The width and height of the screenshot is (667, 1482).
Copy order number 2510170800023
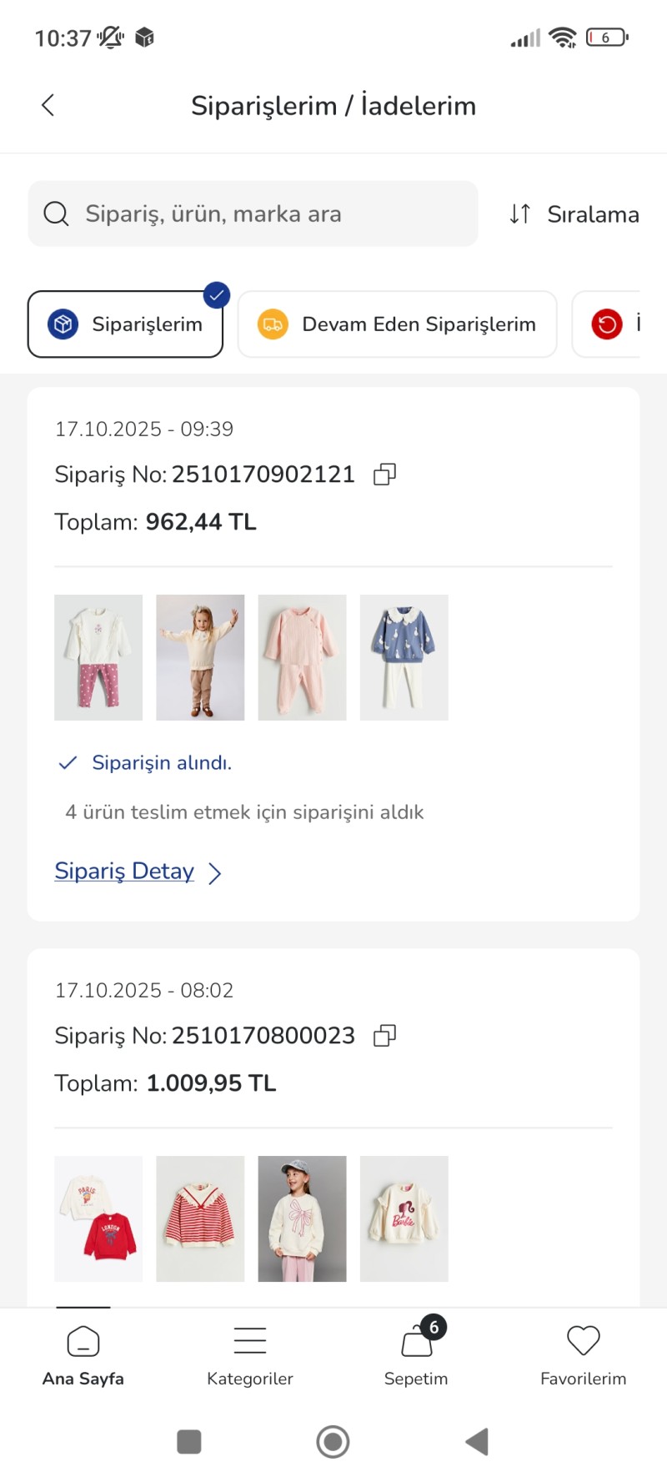384,1036
